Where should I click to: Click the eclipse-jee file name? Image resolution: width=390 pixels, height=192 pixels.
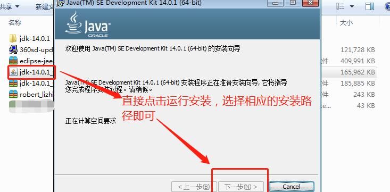pyautogui.click(x=36, y=61)
